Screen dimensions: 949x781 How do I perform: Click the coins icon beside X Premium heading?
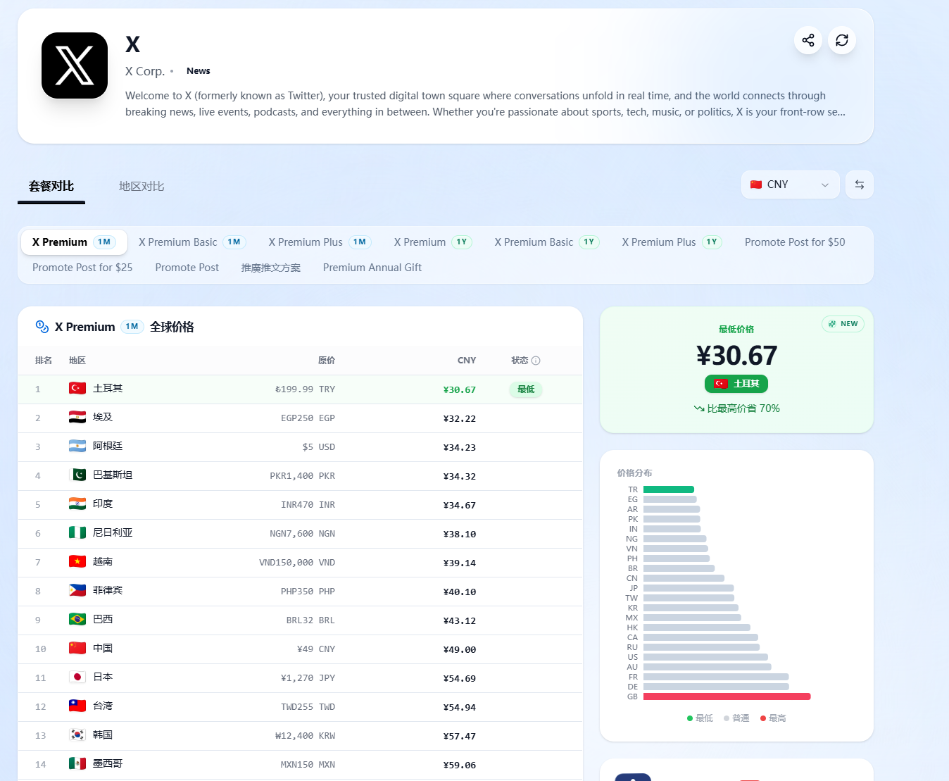[x=42, y=327]
